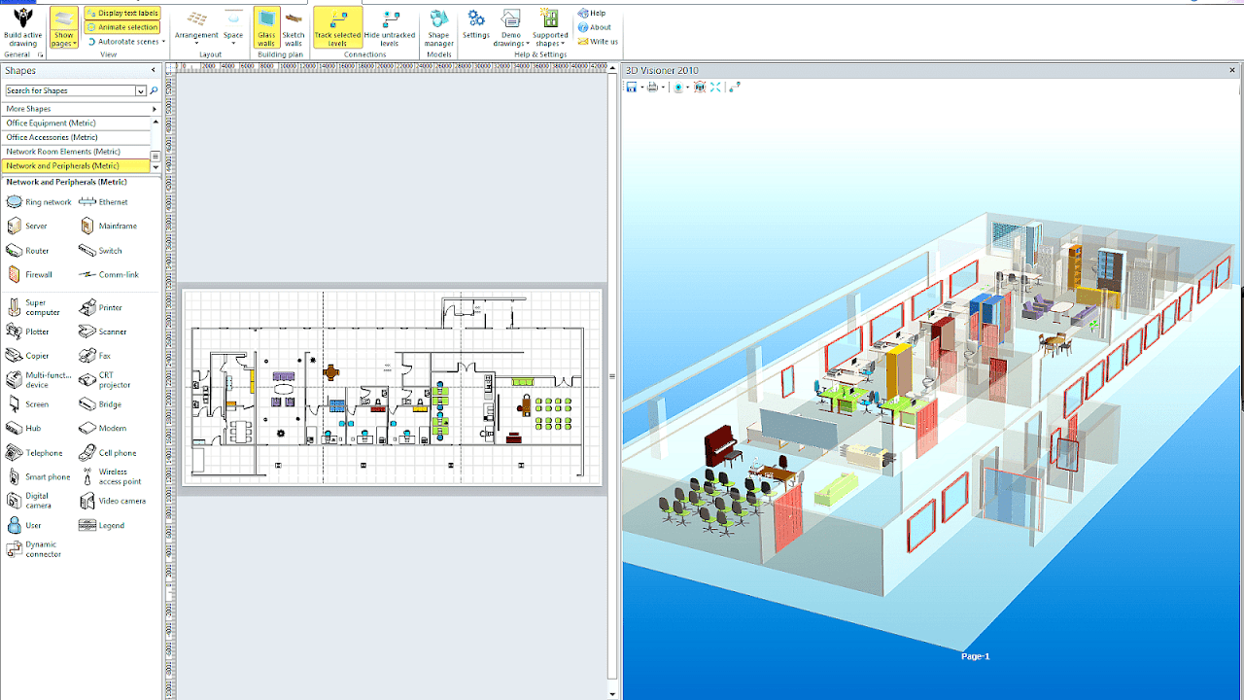Expand the More Shapes menu
Image resolution: width=1244 pixels, height=700 pixels.
click(x=80, y=109)
